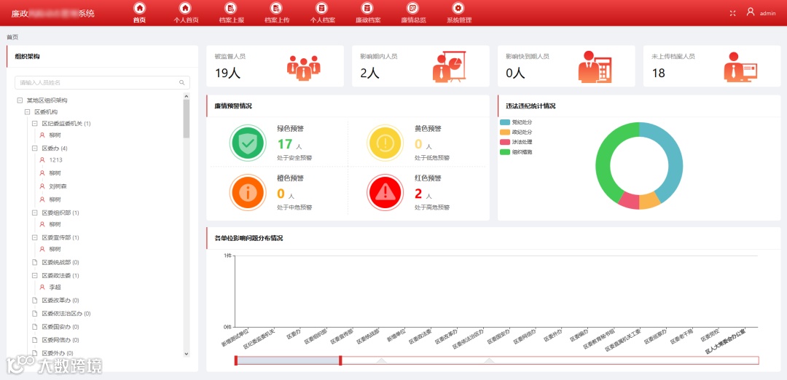The image size is (787, 380).
Task: Collapse the 区委办 (4) node
Action: (x=35, y=149)
